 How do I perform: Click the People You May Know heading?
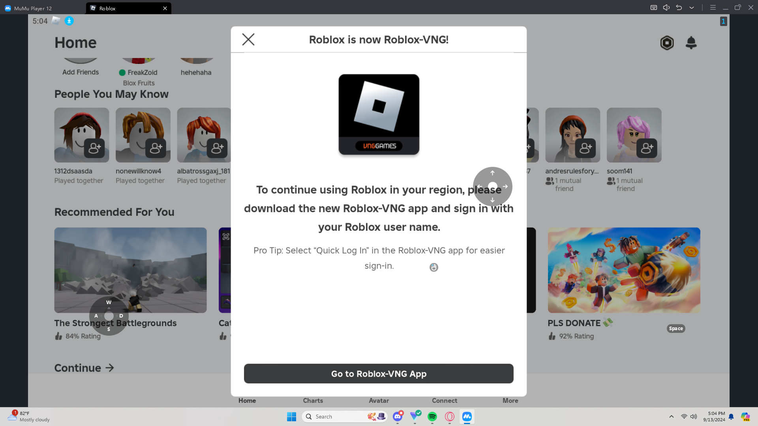(111, 94)
